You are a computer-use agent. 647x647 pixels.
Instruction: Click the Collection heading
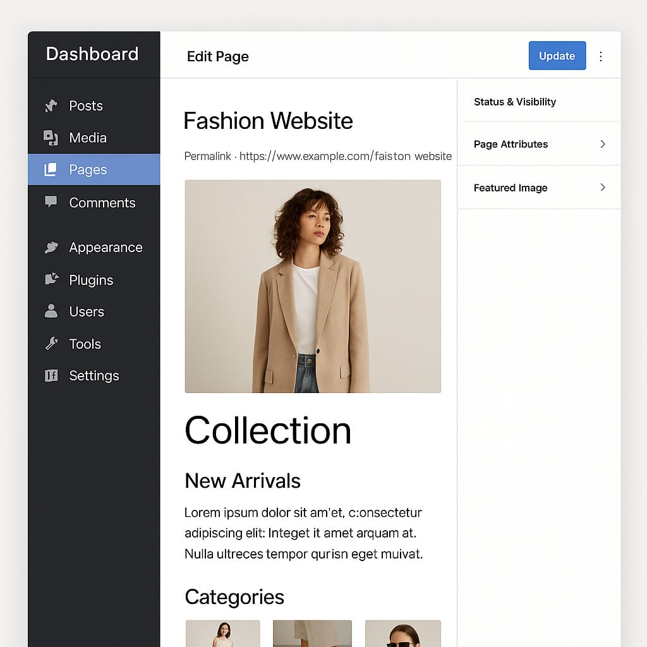pyautogui.click(x=268, y=430)
